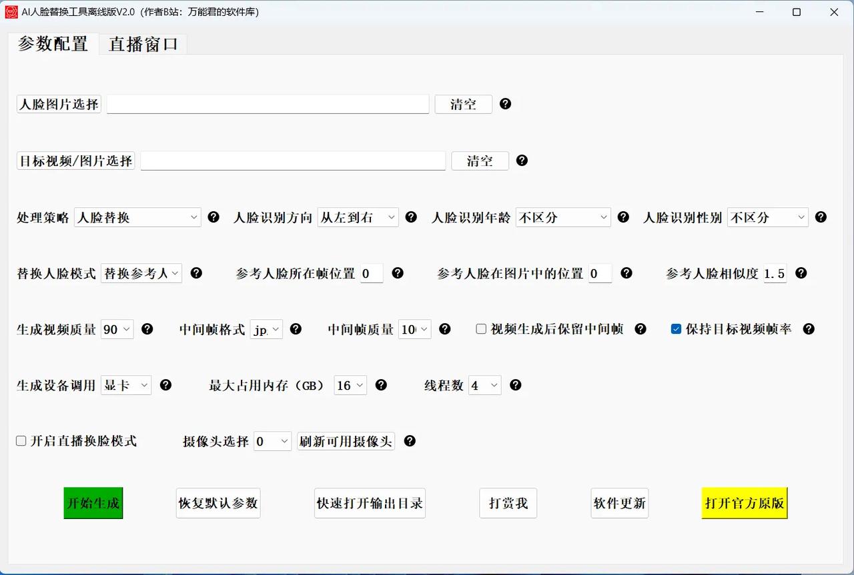The height and width of the screenshot is (575, 854).
Task: Open the 处理策略 dropdown
Action: tap(137, 217)
